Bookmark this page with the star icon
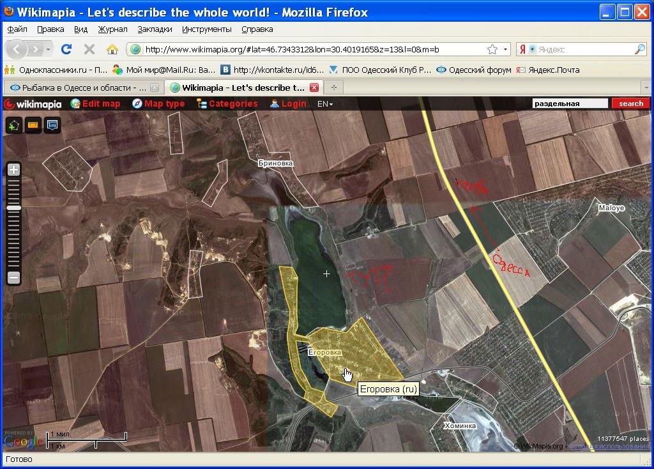This screenshot has height=469, width=654. (492, 49)
